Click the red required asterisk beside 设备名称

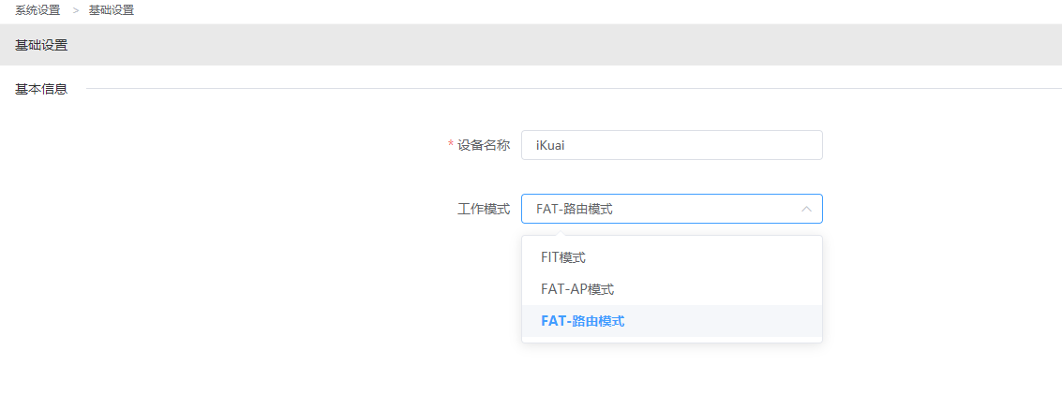click(451, 145)
